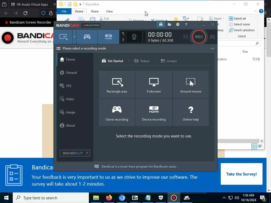
Task: Click browser shield tracking protection icon
Action: (x=43, y=13)
